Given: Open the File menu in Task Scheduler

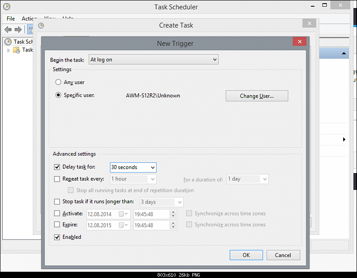Looking at the screenshot, I should [x=11, y=18].
